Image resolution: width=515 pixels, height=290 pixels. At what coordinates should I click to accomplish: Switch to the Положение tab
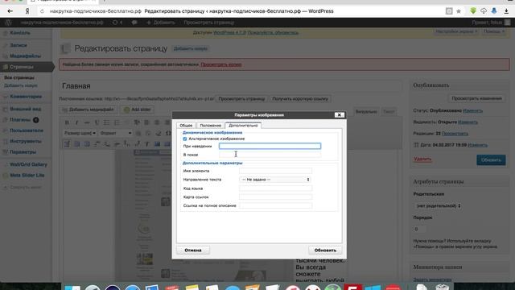coord(211,126)
